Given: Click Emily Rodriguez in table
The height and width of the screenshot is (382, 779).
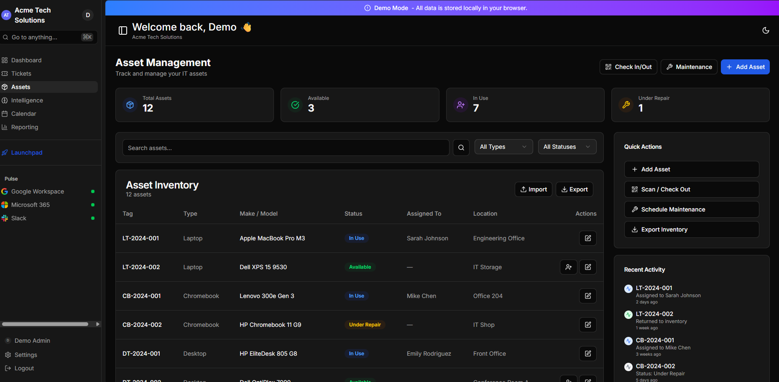Looking at the screenshot, I should pos(429,354).
